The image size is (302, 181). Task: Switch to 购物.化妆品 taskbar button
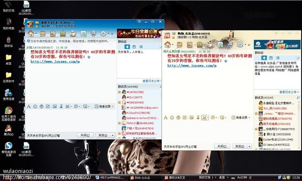145,177
